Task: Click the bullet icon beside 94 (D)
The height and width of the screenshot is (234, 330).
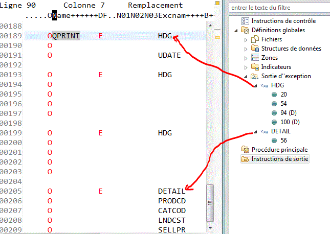Action: pos(274,113)
